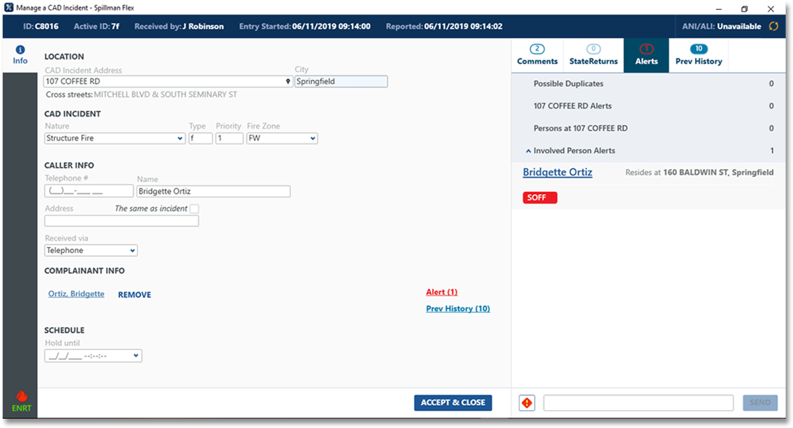
Task: Click the red SOFF alert badge
Action: (x=540, y=198)
